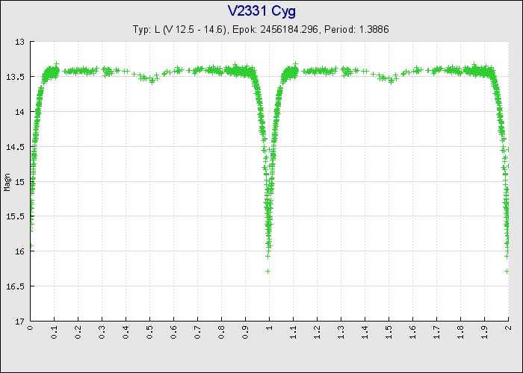Click the x-axis phase label 1.3

(x=341, y=332)
